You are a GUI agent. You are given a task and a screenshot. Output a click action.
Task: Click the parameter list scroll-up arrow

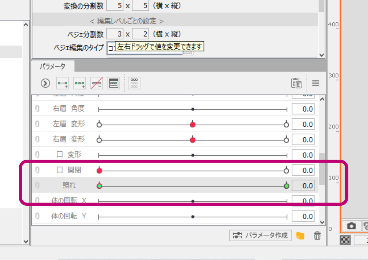click(322, 99)
